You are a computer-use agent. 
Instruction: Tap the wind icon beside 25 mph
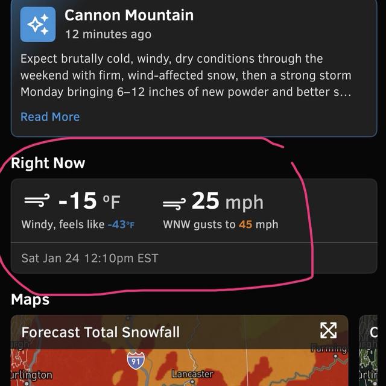click(x=174, y=204)
